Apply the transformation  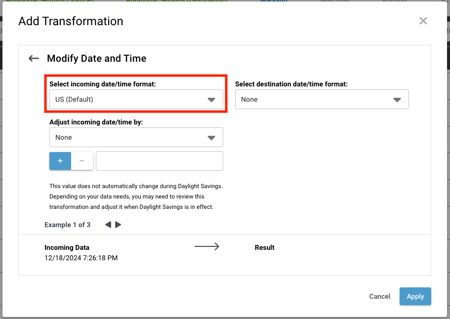point(415,296)
